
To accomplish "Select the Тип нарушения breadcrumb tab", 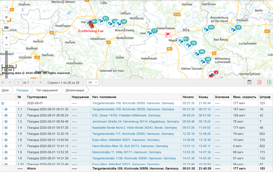I will coord(47,90).
